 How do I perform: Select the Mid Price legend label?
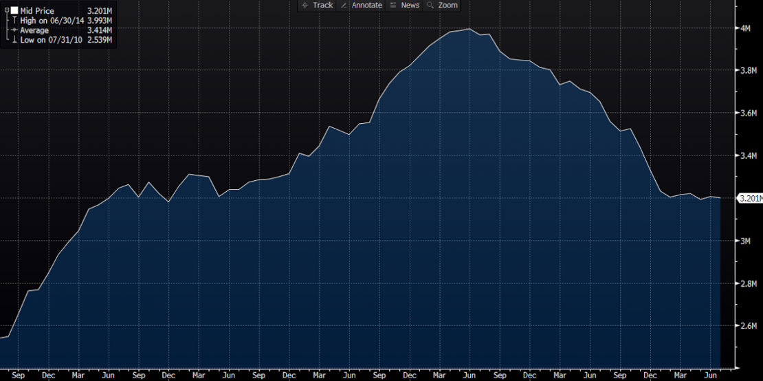tap(37, 12)
